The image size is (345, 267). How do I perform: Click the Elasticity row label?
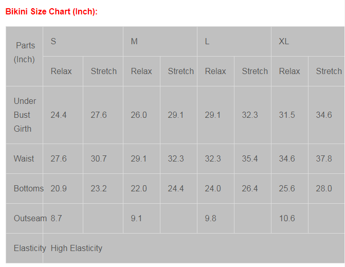click(x=30, y=248)
